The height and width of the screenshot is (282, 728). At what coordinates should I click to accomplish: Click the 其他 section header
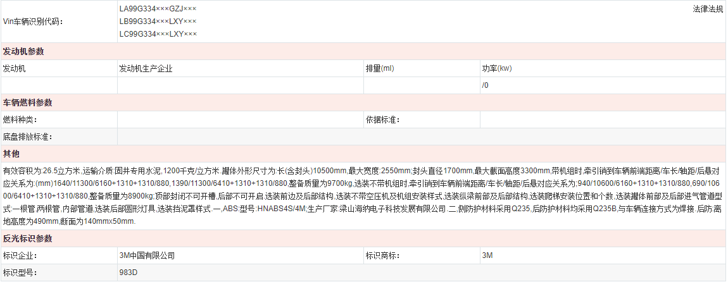point(11,154)
